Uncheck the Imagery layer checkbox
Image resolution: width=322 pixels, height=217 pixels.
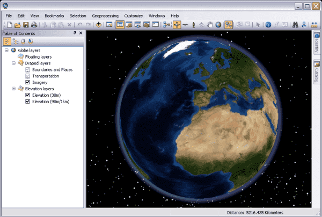(27, 82)
